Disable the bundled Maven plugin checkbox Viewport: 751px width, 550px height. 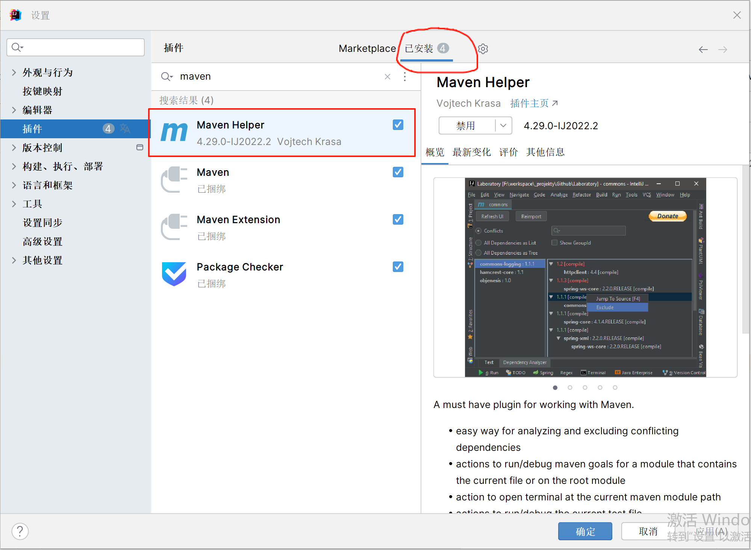tap(398, 172)
